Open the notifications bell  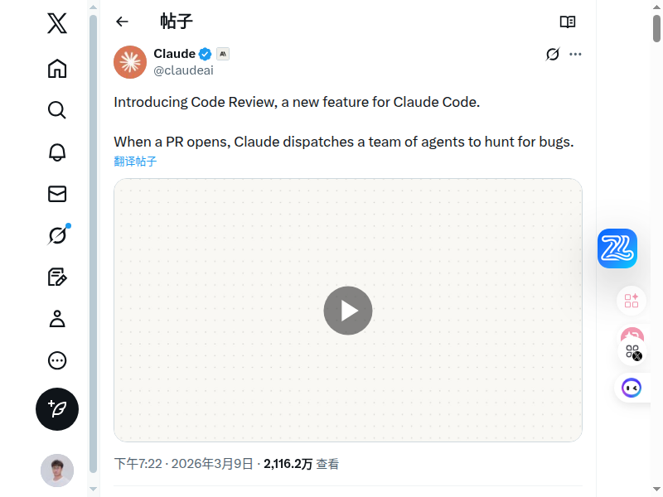57,152
